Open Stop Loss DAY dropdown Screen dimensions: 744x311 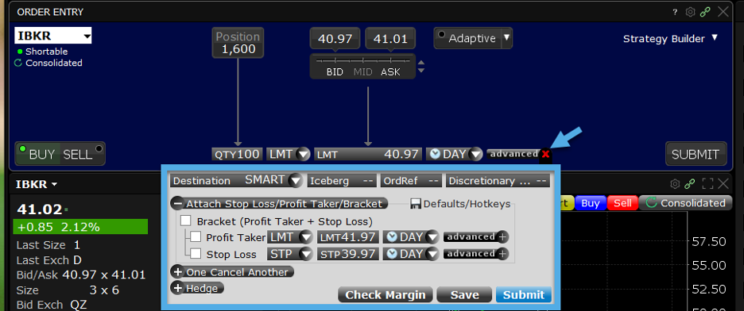432,254
